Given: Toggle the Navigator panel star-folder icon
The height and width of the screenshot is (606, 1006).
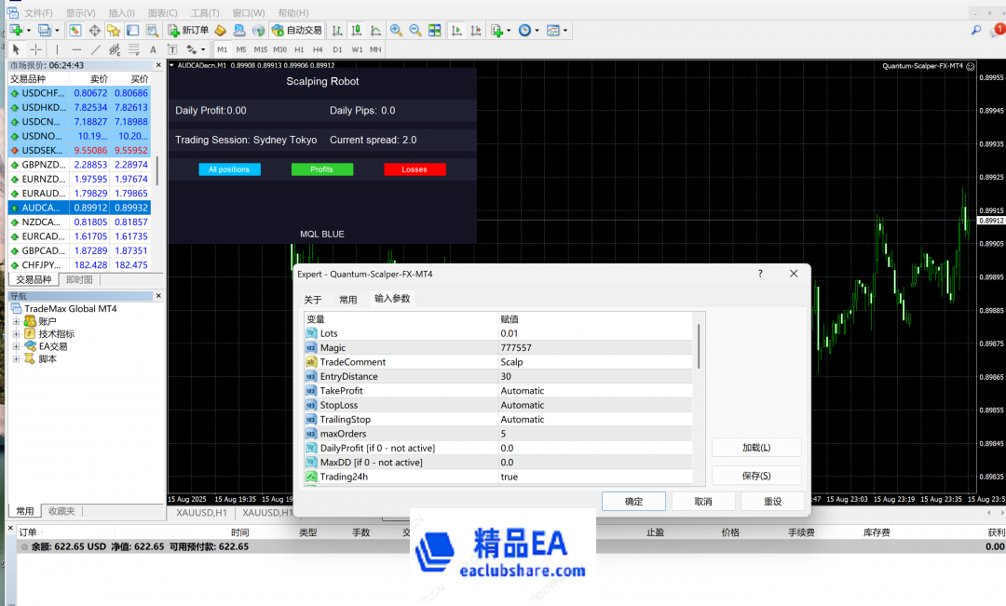Looking at the screenshot, I should pyautogui.click(x=114, y=30).
